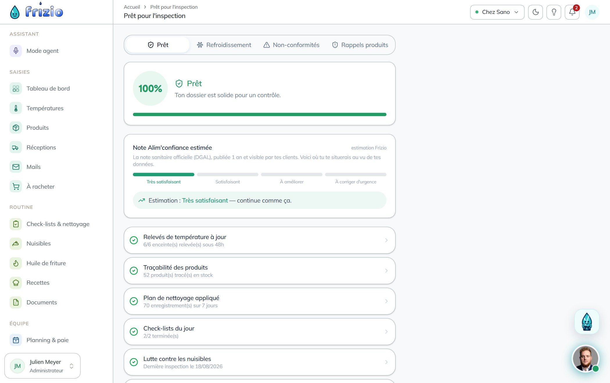Select the Prêt tab
The image size is (610, 383).
(x=158, y=45)
